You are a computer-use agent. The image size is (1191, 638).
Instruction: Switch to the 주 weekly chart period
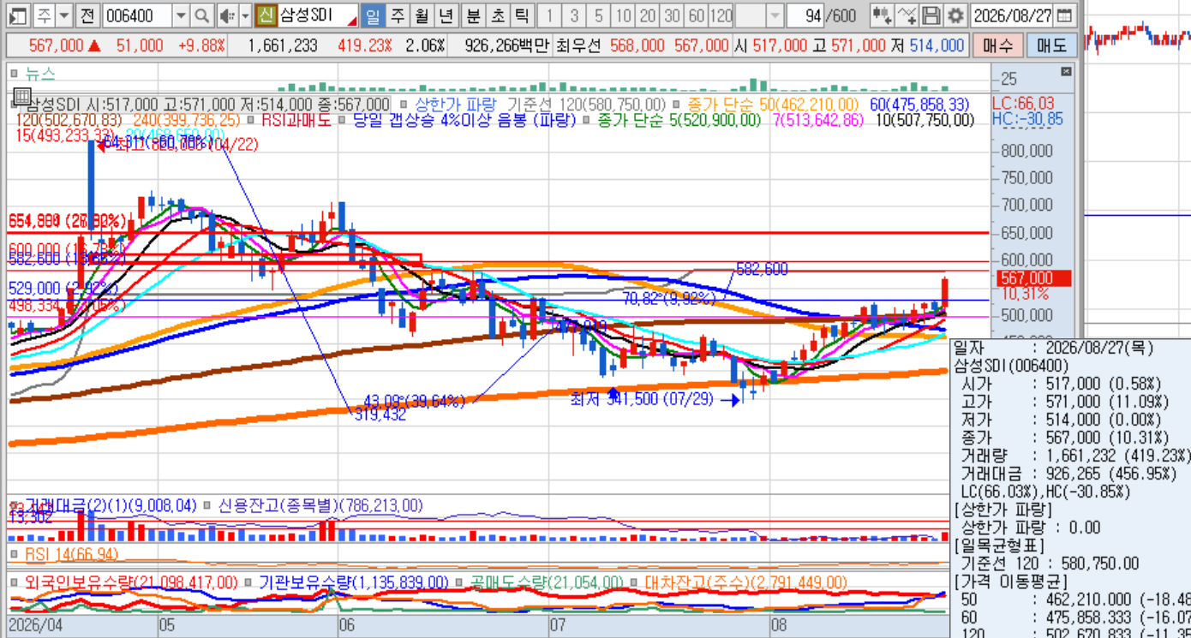click(398, 15)
